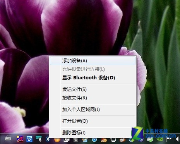The width and height of the screenshot is (180, 144).
Task: Click the blue square swoosh tray icon
Action: coord(29,139)
